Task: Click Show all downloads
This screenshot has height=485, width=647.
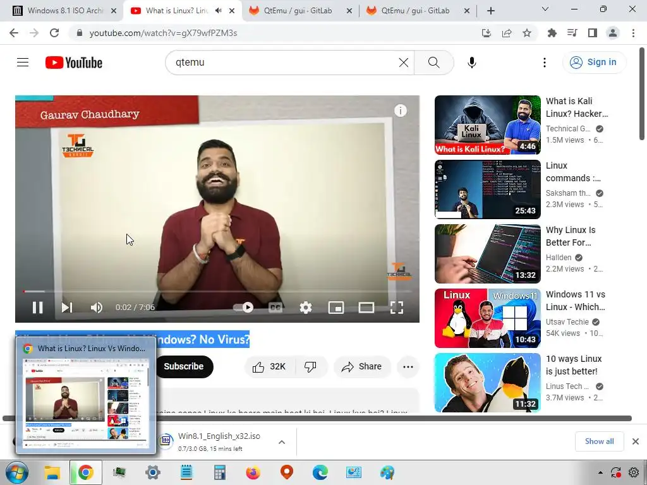Action: (x=599, y=441)
